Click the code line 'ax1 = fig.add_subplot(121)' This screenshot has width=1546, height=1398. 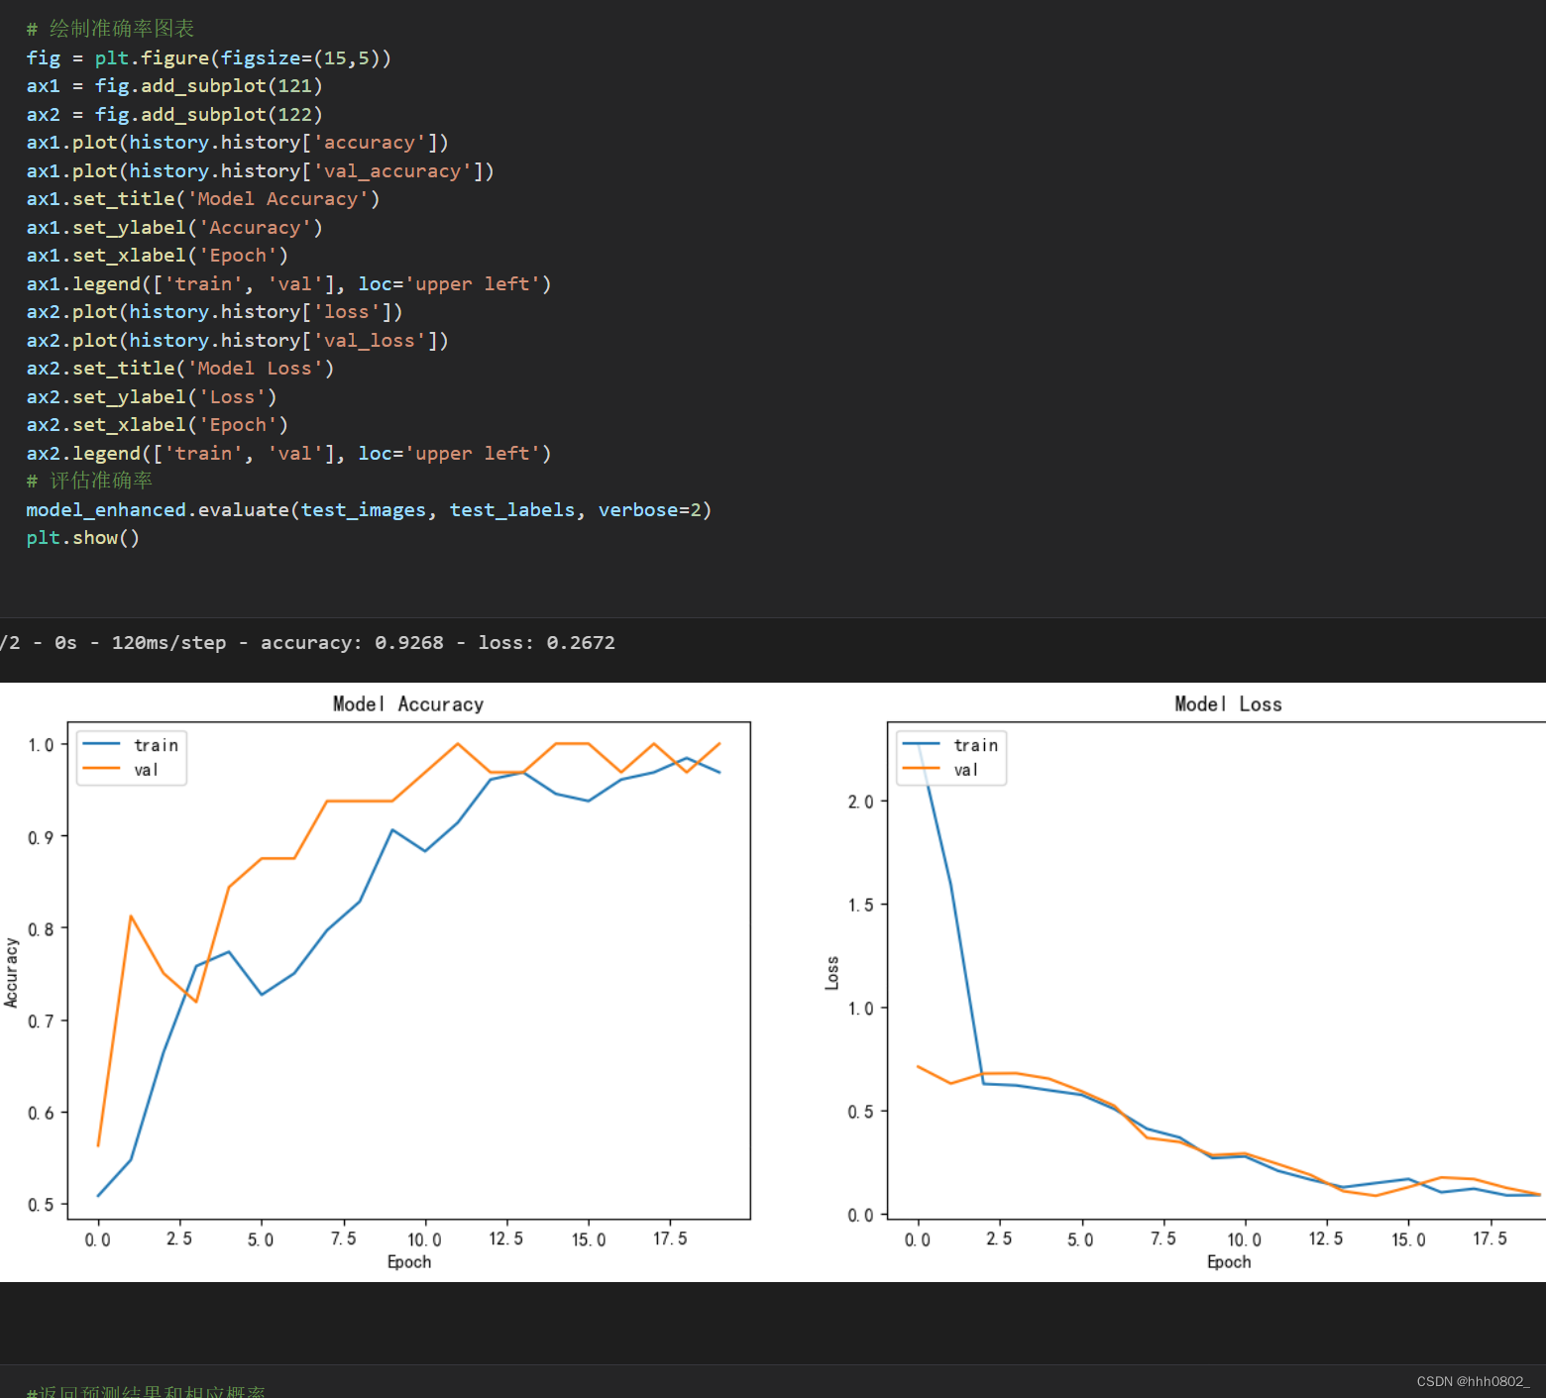tap(174, 86)
